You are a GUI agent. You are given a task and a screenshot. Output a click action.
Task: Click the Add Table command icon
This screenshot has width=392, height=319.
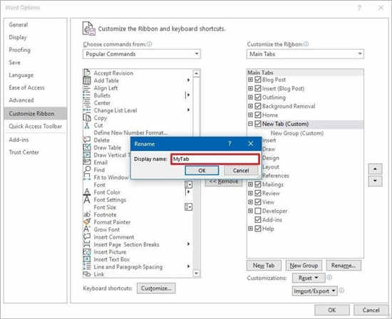point(87,80)
